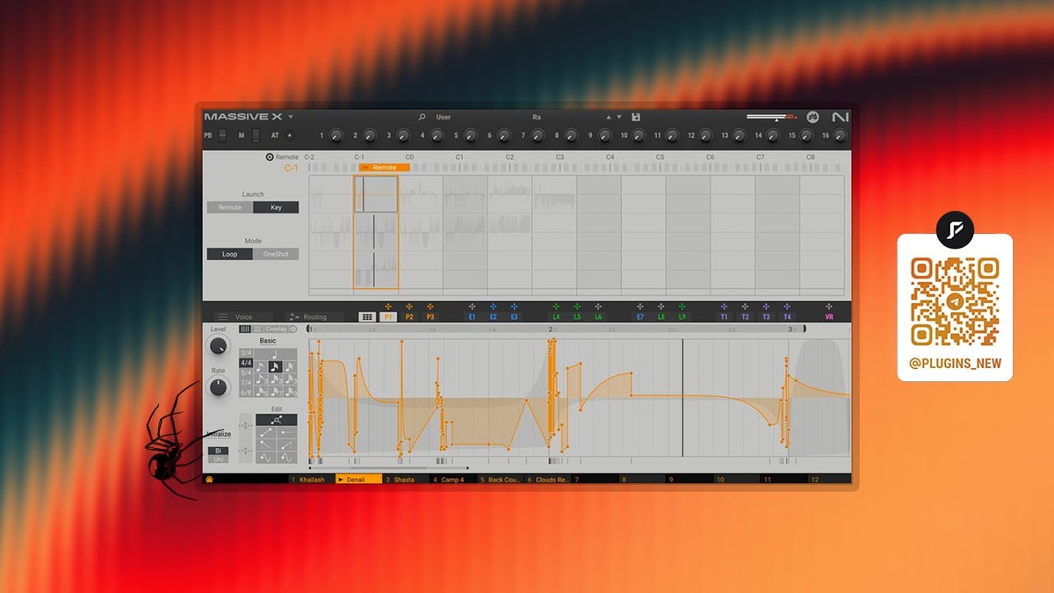Click macro knob 1
1054x593 pixels.
[336, 135]
